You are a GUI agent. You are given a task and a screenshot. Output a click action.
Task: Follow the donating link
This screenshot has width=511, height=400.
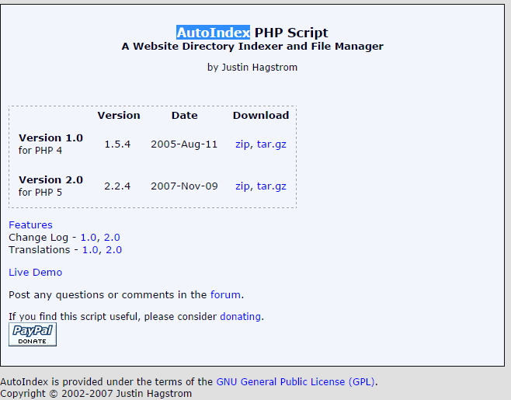pyautogui.click(x=240, y=317)
